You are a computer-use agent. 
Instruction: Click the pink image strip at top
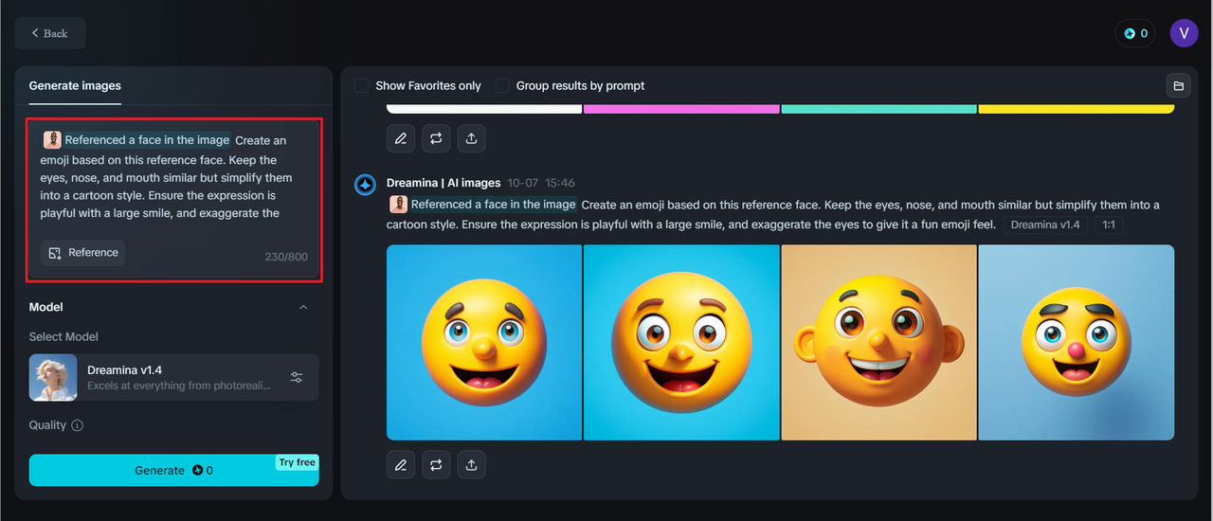click(x=681, y=109)
